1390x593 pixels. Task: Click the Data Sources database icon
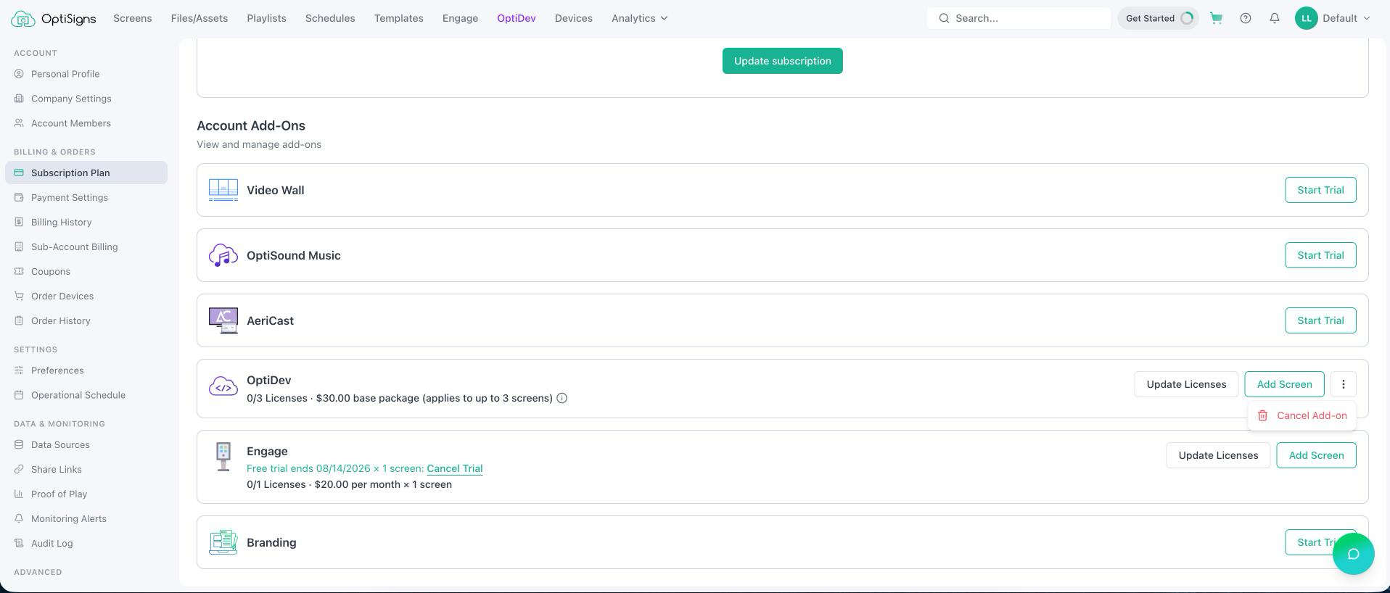pyautogui.click(x=19, y=444)
